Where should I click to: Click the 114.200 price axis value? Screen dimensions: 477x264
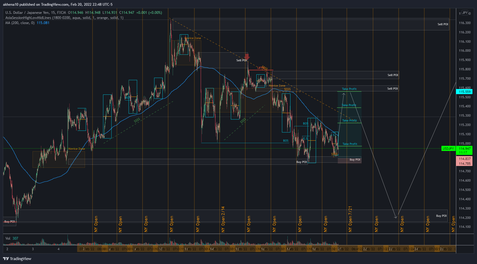point(465,218)
